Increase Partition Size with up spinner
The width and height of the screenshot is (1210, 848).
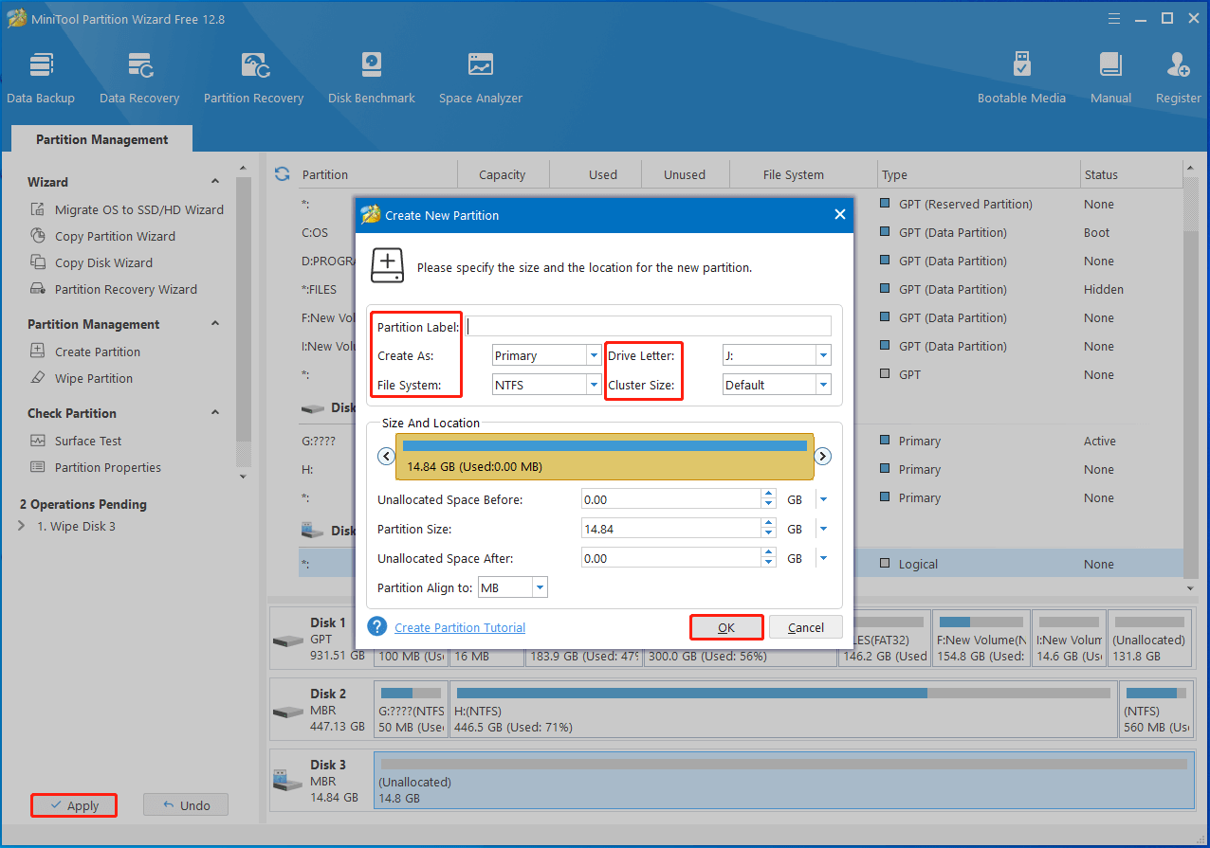coord(768,524)
